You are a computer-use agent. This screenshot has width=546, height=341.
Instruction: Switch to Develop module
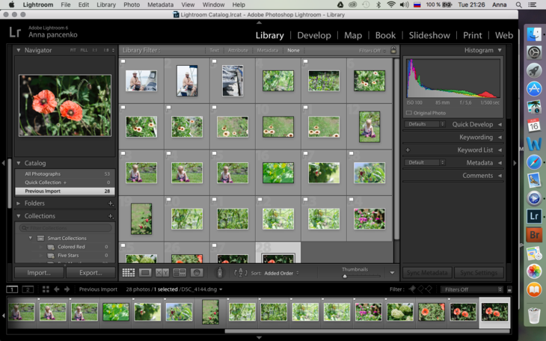[314, 35]
